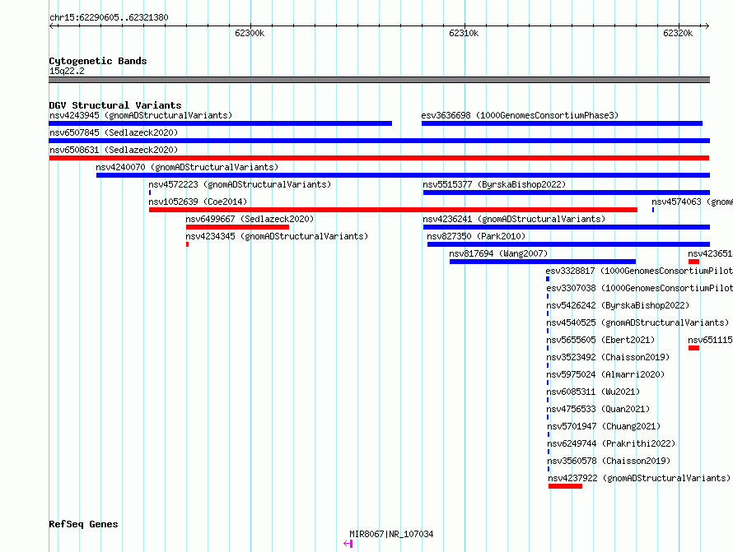Select nsv3523492 (Chaisson2019) label
Viewport: 733px width, 552px height.
coord(608,357)
